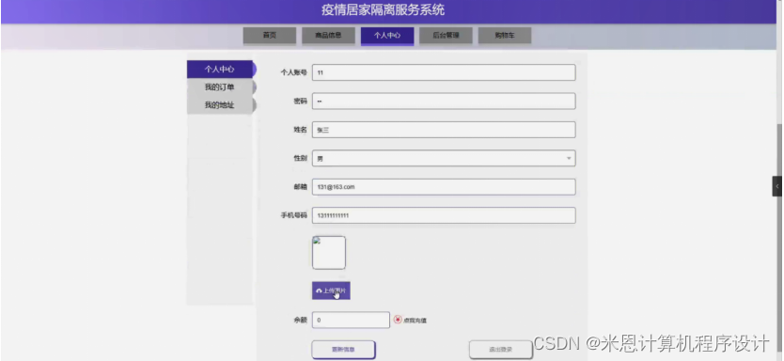The image size is (784, 361).
Task: Open the 商品信息 navigation tab
Action: click(x=328, y=36)
